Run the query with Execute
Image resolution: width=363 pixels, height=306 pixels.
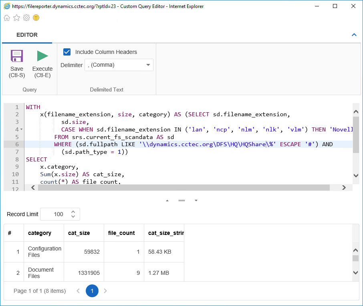pos(42,56)
